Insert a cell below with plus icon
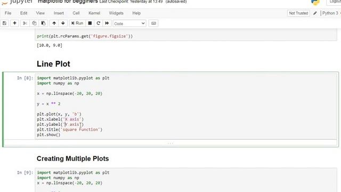 [x=14, y=23]
